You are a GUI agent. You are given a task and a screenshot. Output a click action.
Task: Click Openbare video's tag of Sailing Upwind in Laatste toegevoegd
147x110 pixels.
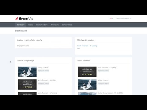tap(43, 71)
